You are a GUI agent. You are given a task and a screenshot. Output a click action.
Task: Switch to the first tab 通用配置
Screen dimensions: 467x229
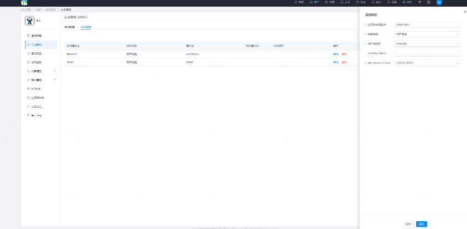[69, 27]
